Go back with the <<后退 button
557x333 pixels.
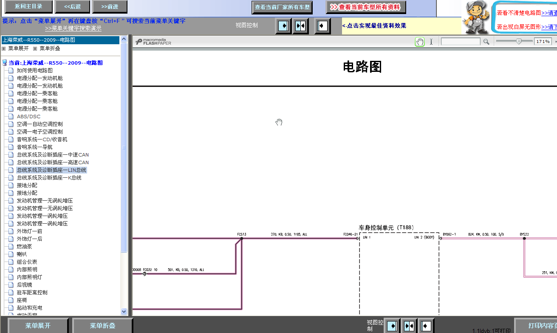73,6
